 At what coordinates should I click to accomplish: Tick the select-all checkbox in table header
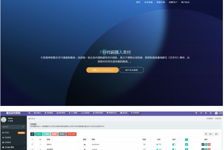tap(32, 139)
